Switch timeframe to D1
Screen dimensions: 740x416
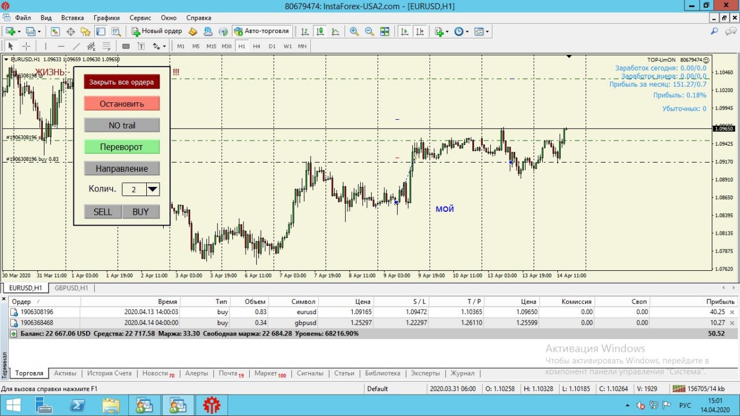[x=272, y=46]
